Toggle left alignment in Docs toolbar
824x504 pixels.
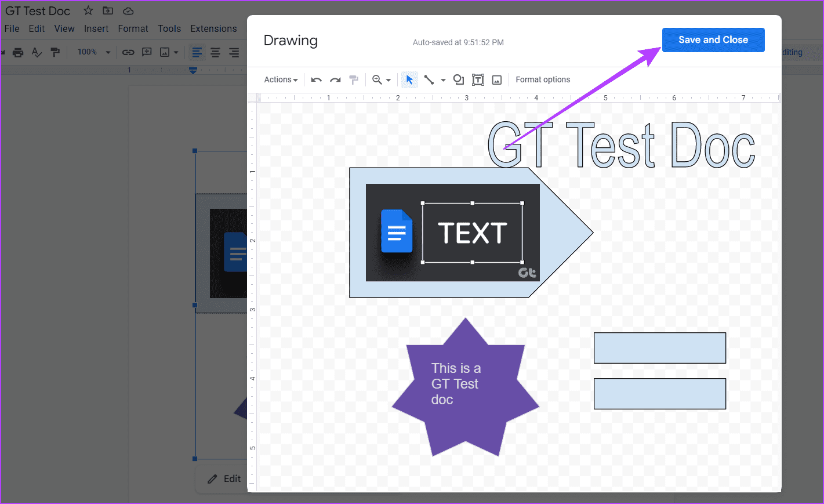pyautogui.click(x=197, y=52)
